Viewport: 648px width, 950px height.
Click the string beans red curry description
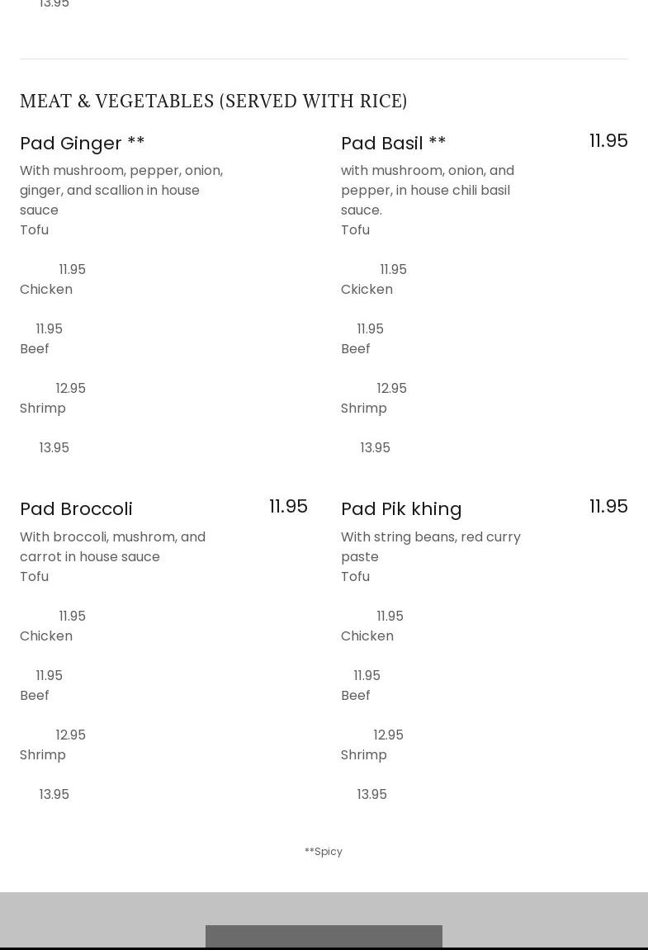[430, 546]
